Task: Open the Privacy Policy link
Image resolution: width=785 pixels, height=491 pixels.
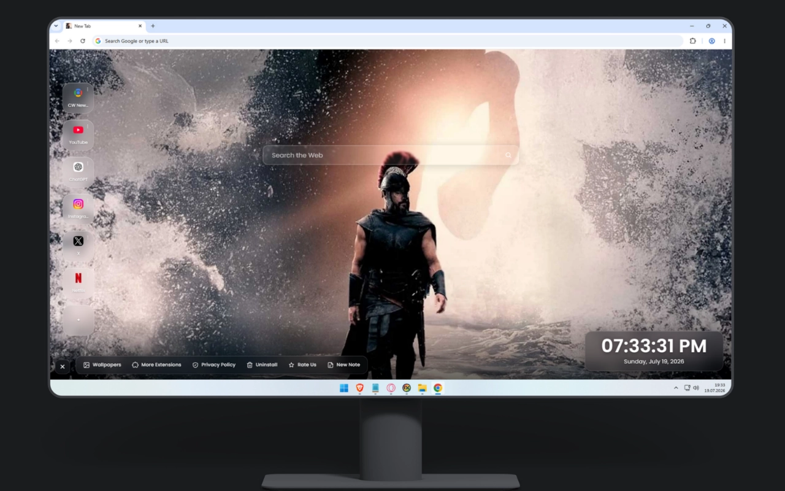Action: [x=214, y=365]
